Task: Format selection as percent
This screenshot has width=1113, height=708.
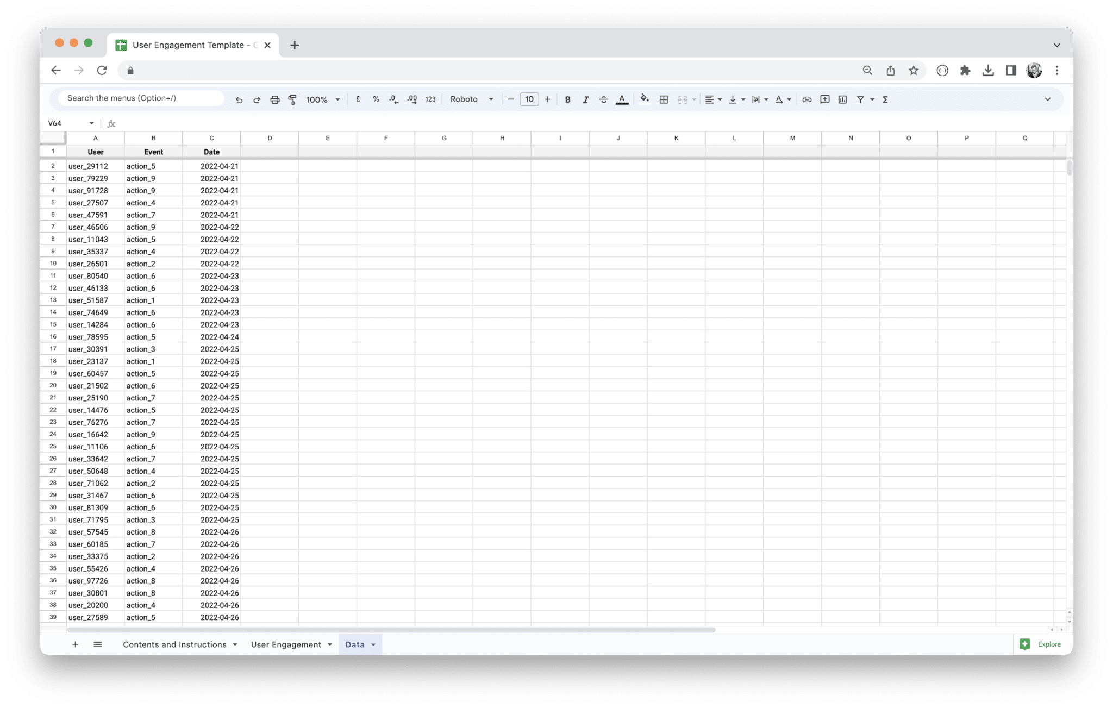Action: point(376,99)
